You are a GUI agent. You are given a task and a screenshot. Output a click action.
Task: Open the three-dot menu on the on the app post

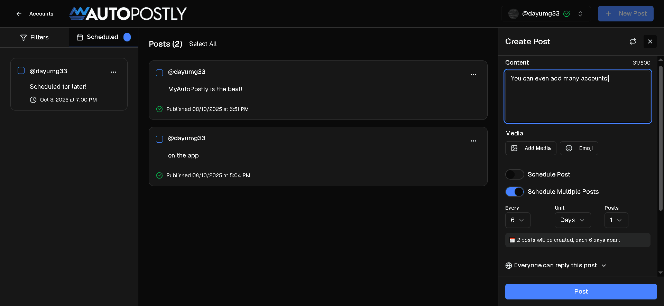click(x=473, y=141)
